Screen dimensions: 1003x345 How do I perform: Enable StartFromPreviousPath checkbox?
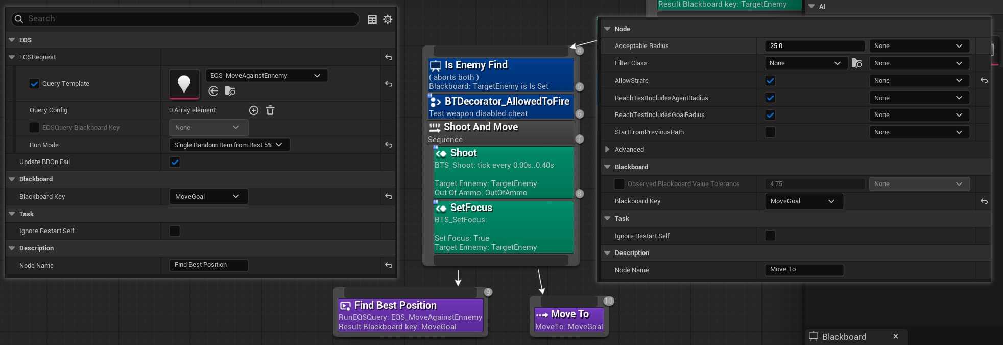770,132
